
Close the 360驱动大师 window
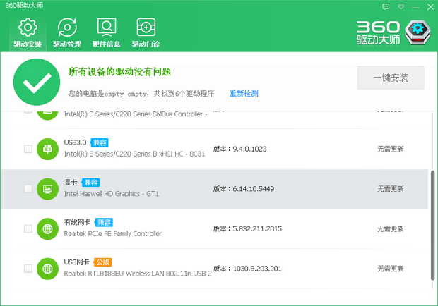click(x=430, y=6)
